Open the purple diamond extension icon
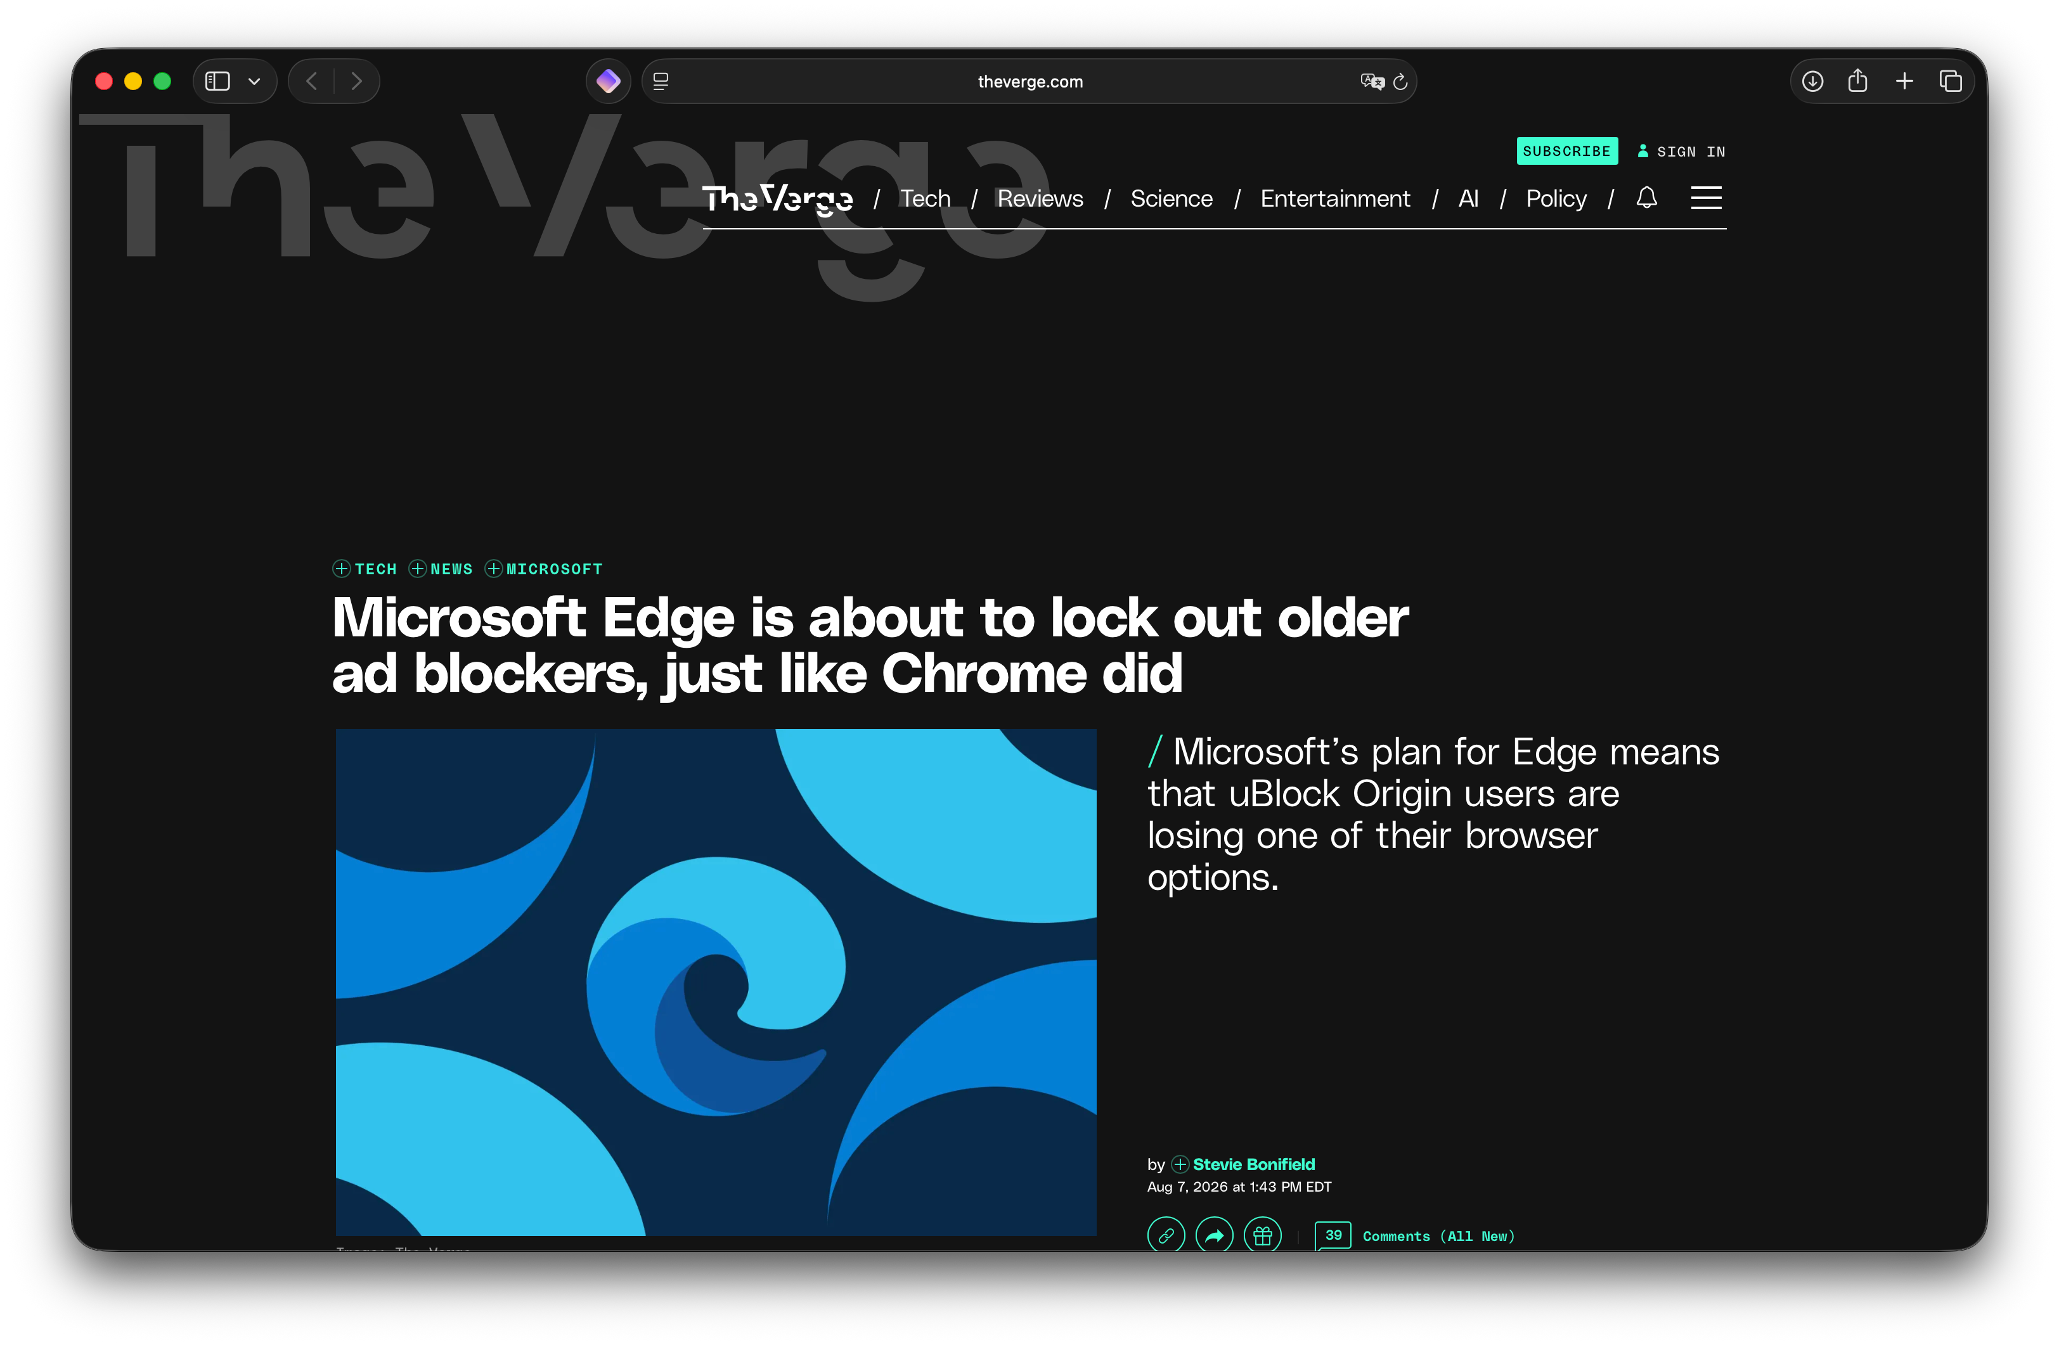The image size is (2059, 1345). (608, 81)
